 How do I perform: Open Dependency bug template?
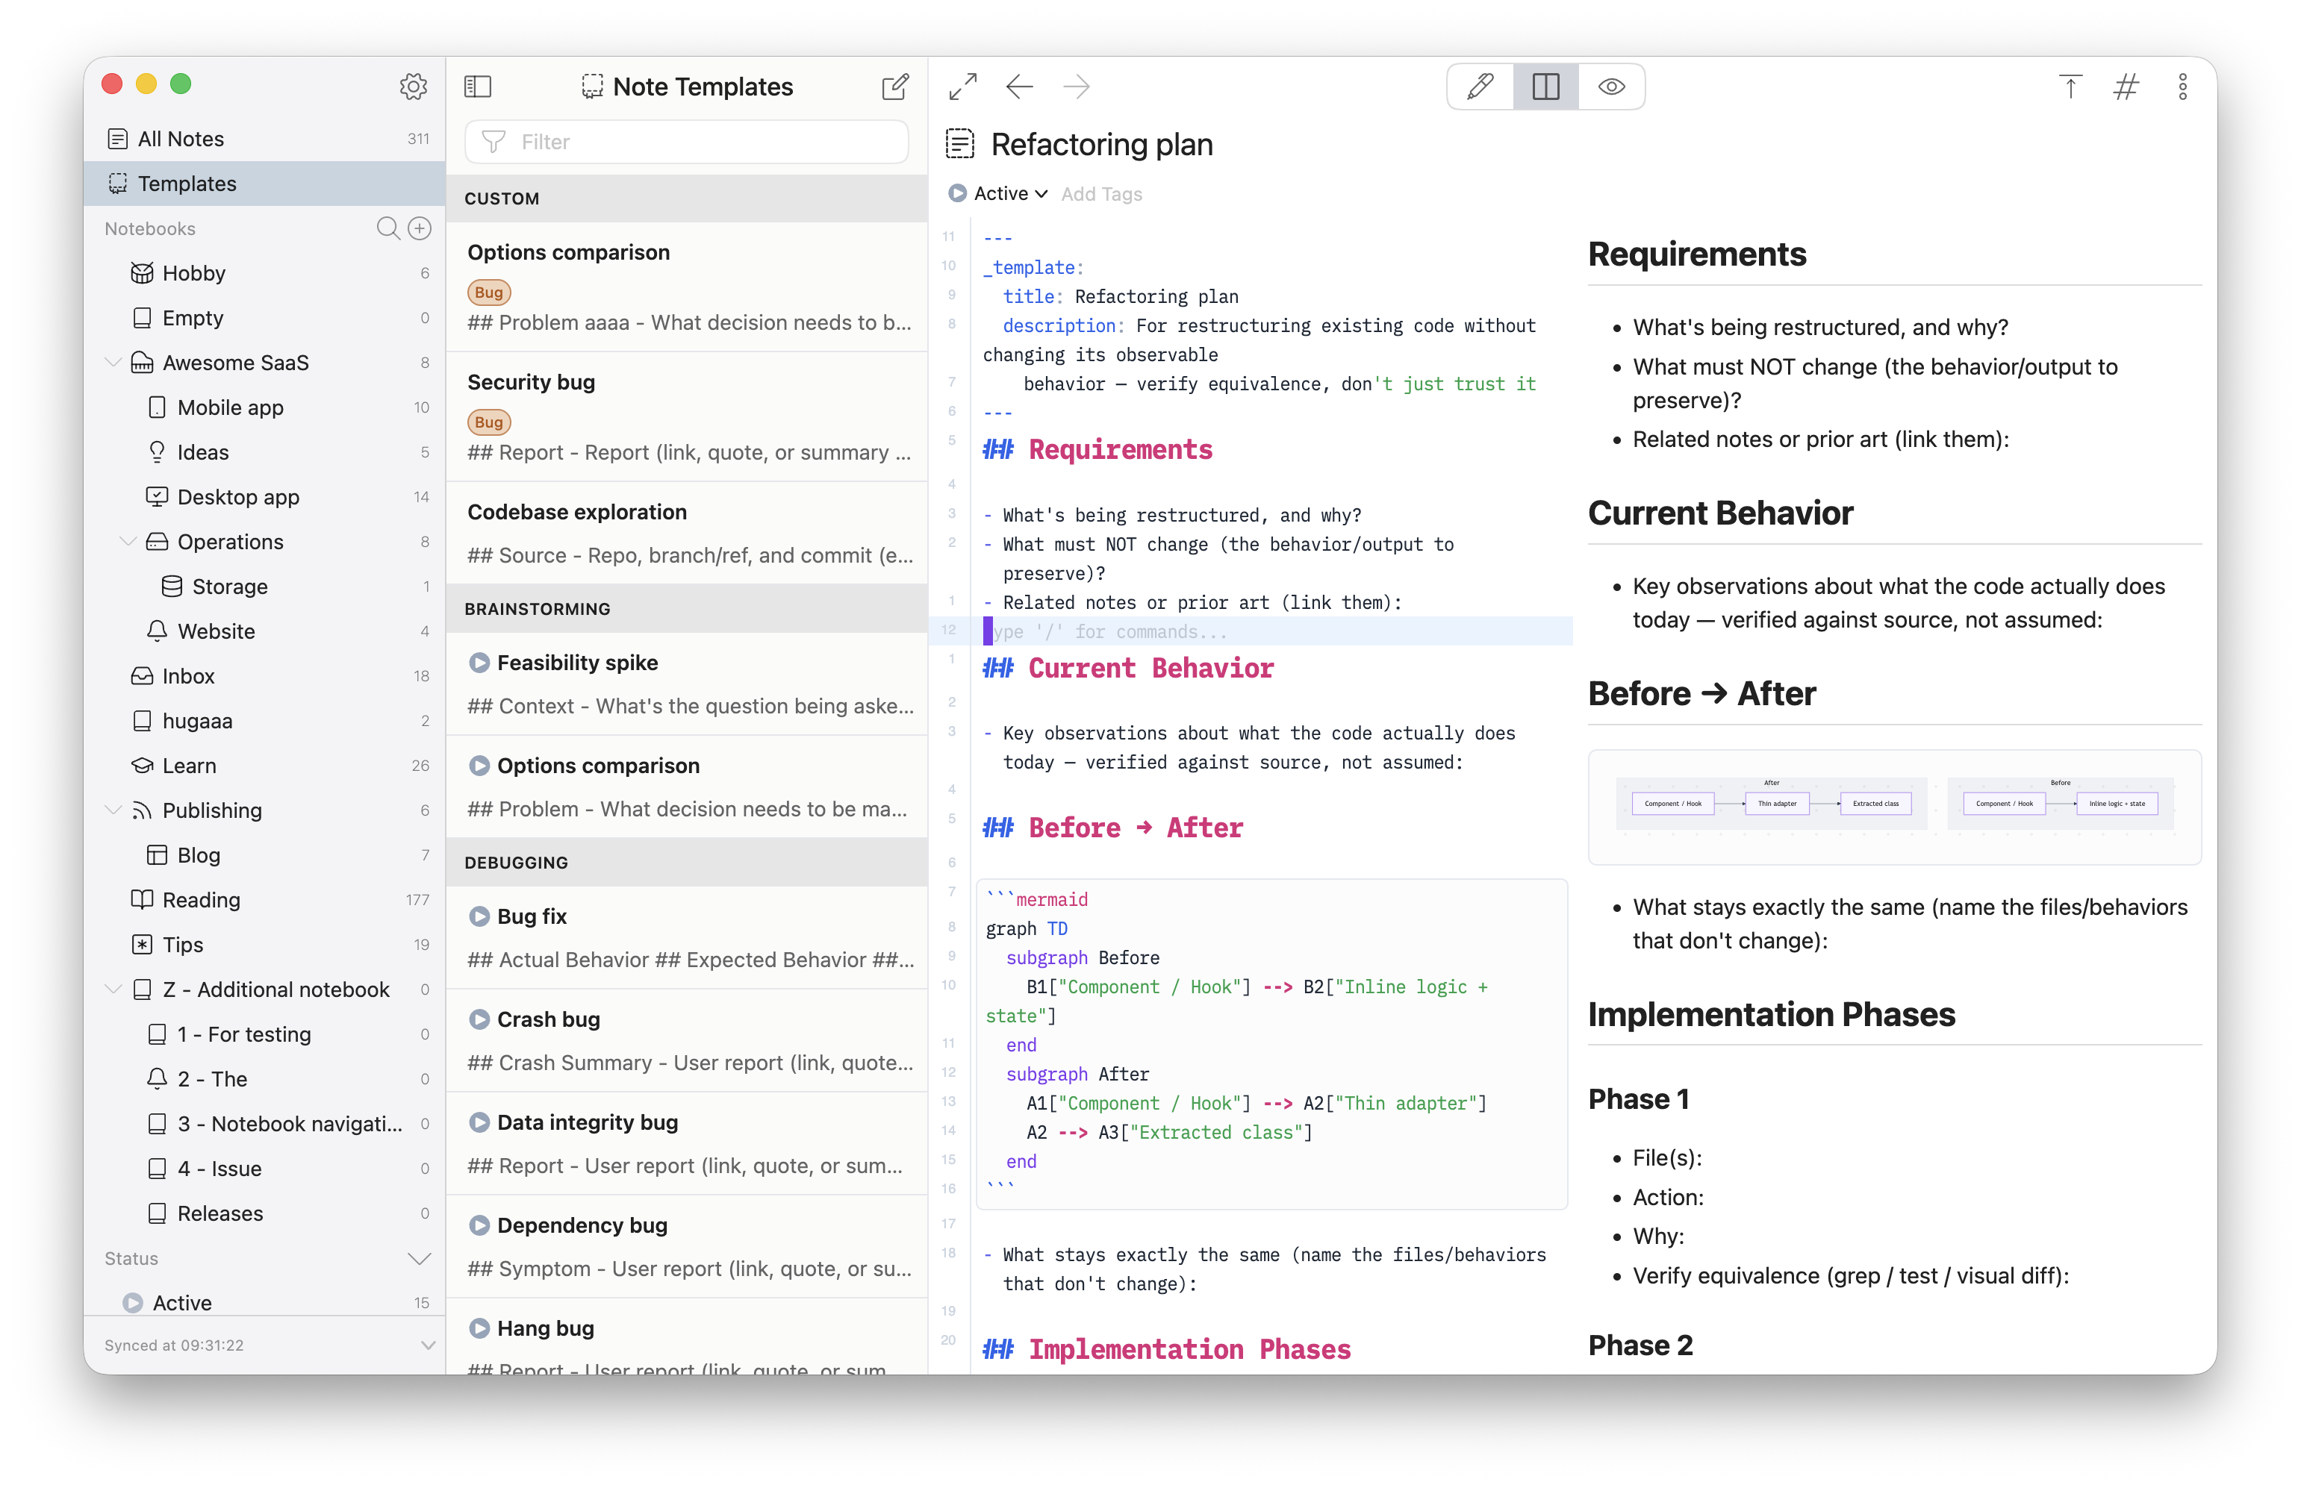click(687, 1247)
